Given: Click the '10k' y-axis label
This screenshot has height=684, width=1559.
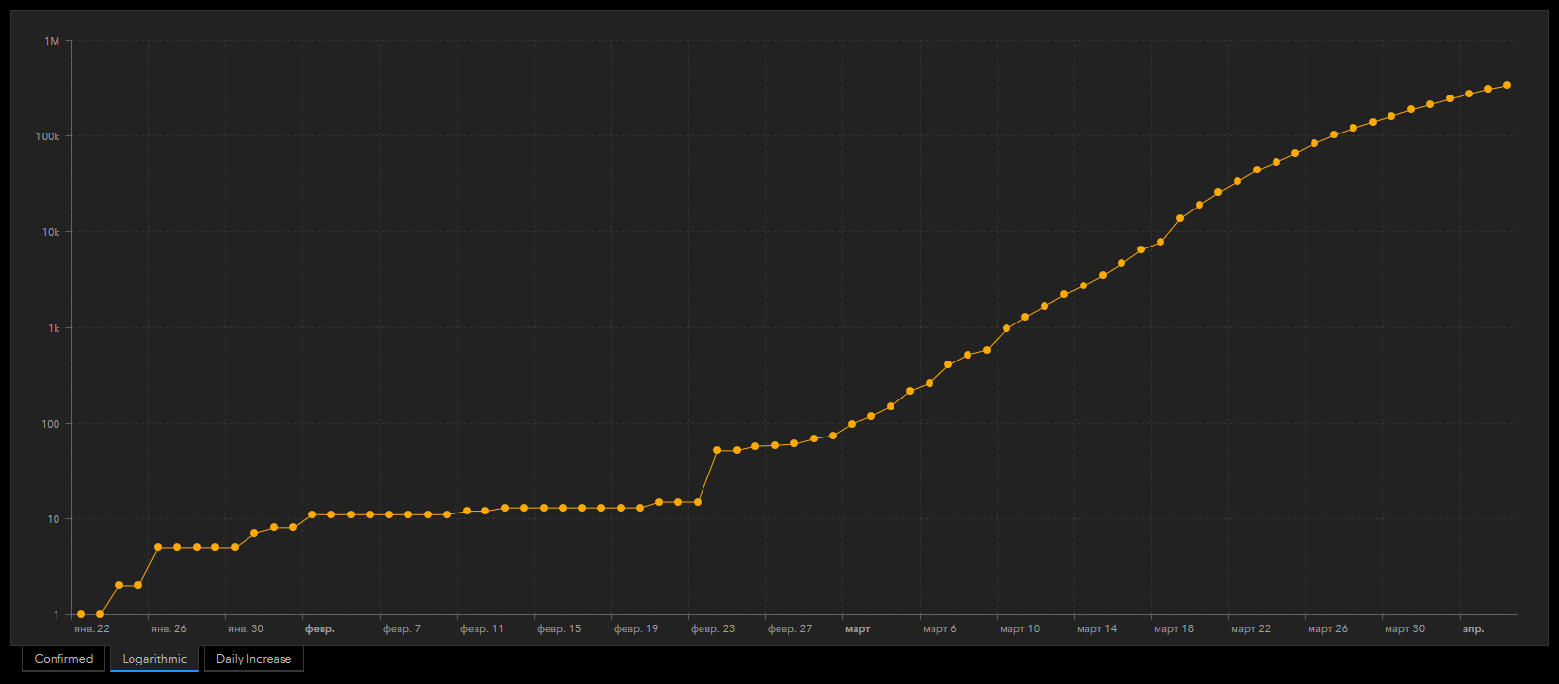Looking at the screenshot, I should pos(50,232).
